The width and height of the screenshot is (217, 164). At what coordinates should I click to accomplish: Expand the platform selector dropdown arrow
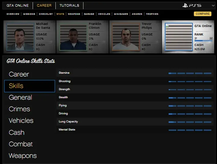click(x=213, y=5)
